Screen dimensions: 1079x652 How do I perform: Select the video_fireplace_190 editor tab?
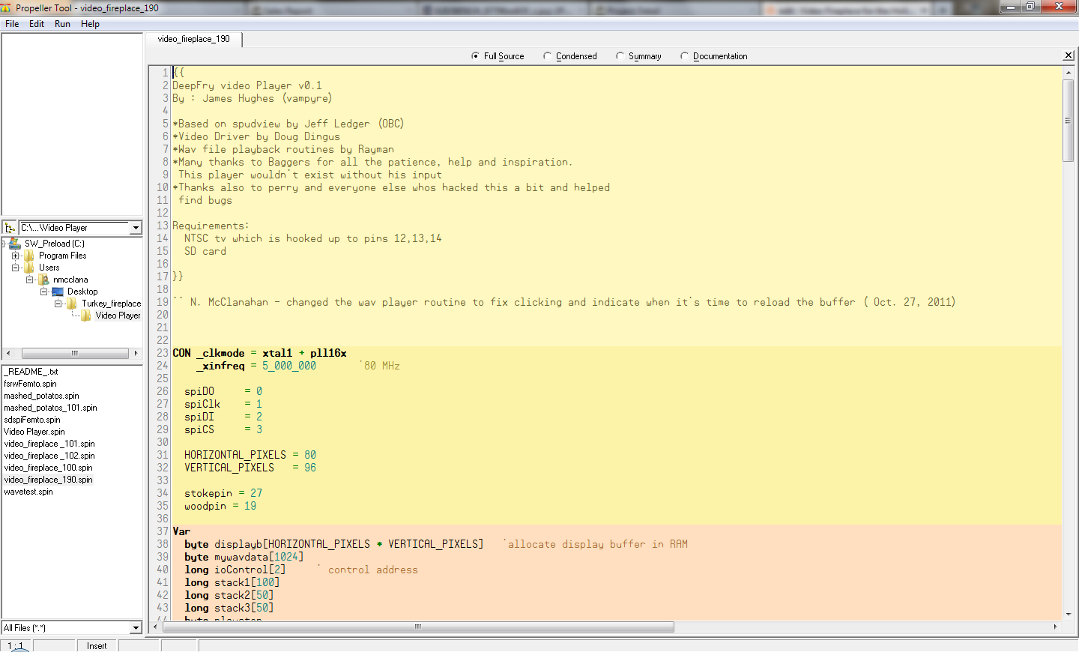pos(193,39)
